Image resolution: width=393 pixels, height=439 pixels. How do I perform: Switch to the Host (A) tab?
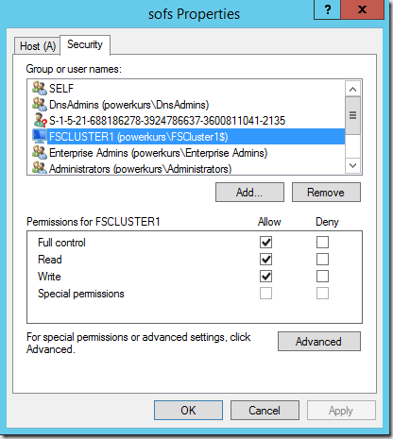pyautogui.click(x=38, y=46)
